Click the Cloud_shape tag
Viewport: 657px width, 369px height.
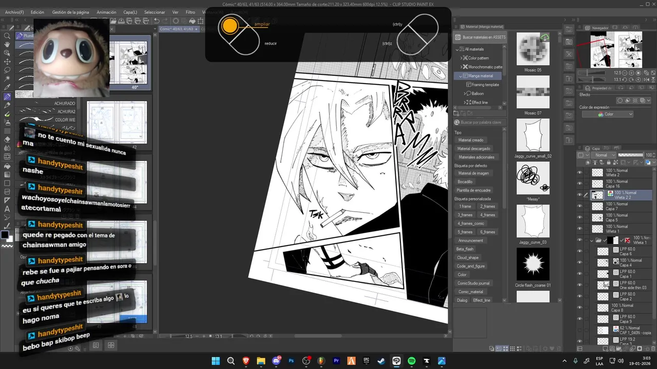[468, 258]
